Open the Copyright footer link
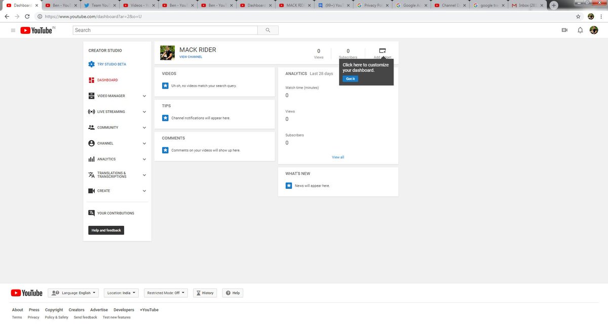The height and width of the screenshot is (328, 608). 54,310
